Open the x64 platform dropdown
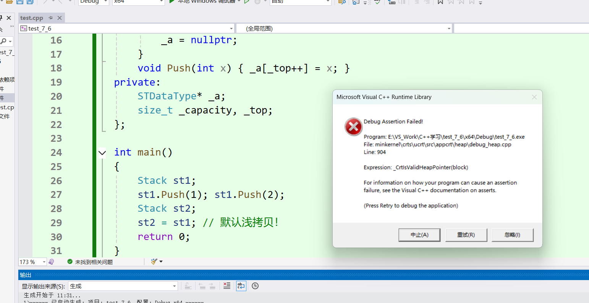 [139, 2]
